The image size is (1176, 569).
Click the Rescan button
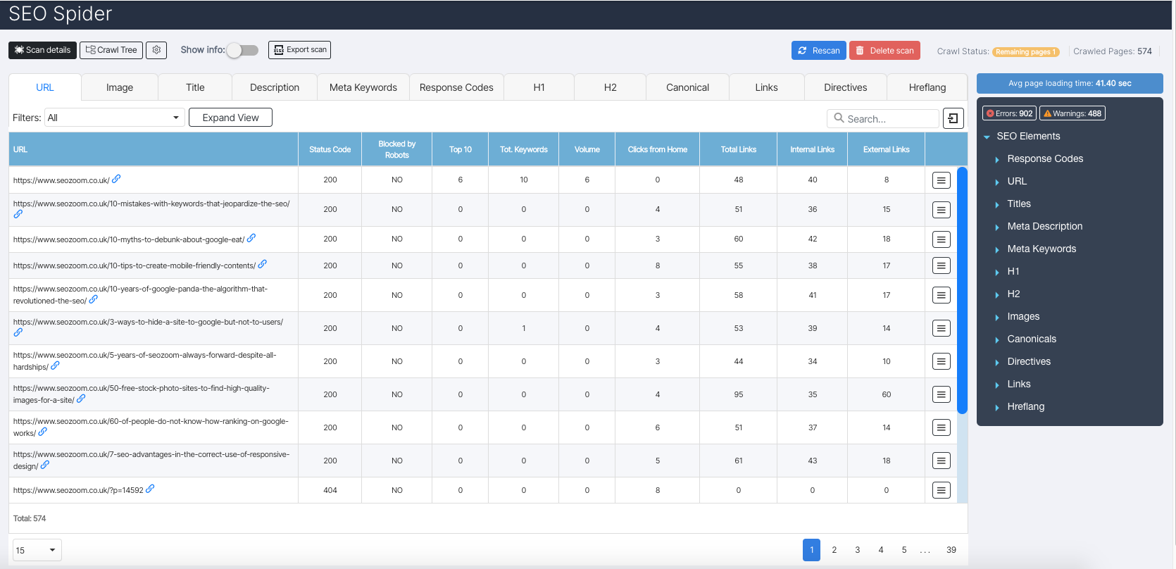tap(819, 51)
